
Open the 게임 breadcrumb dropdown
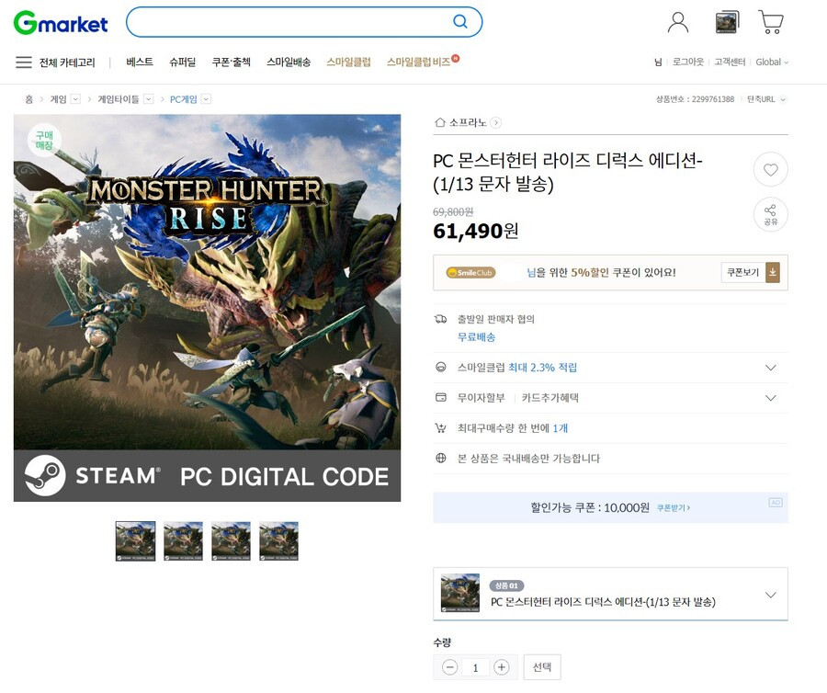click(75, 99)
